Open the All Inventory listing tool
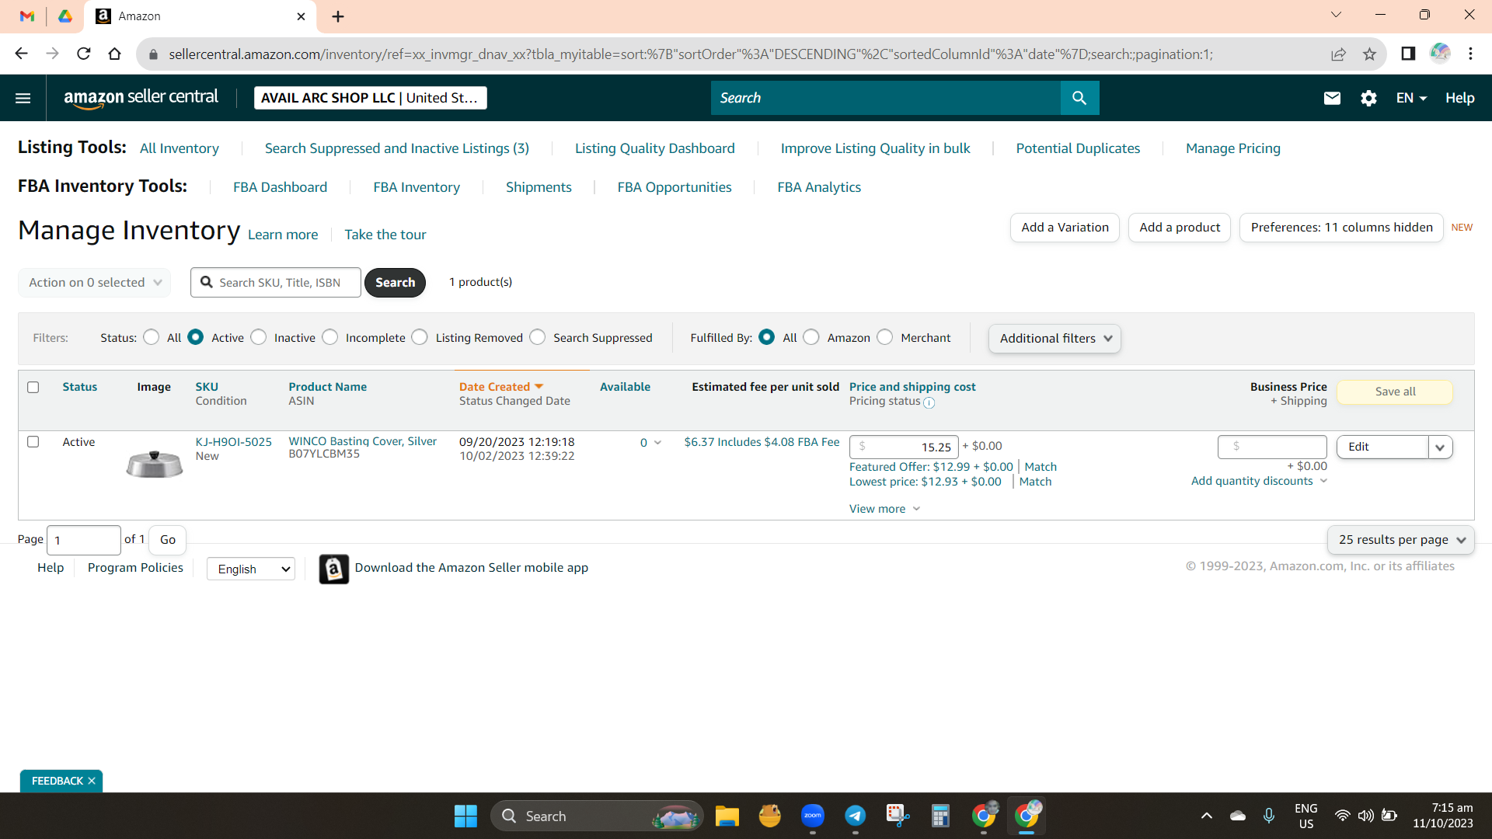 [180, 148]
